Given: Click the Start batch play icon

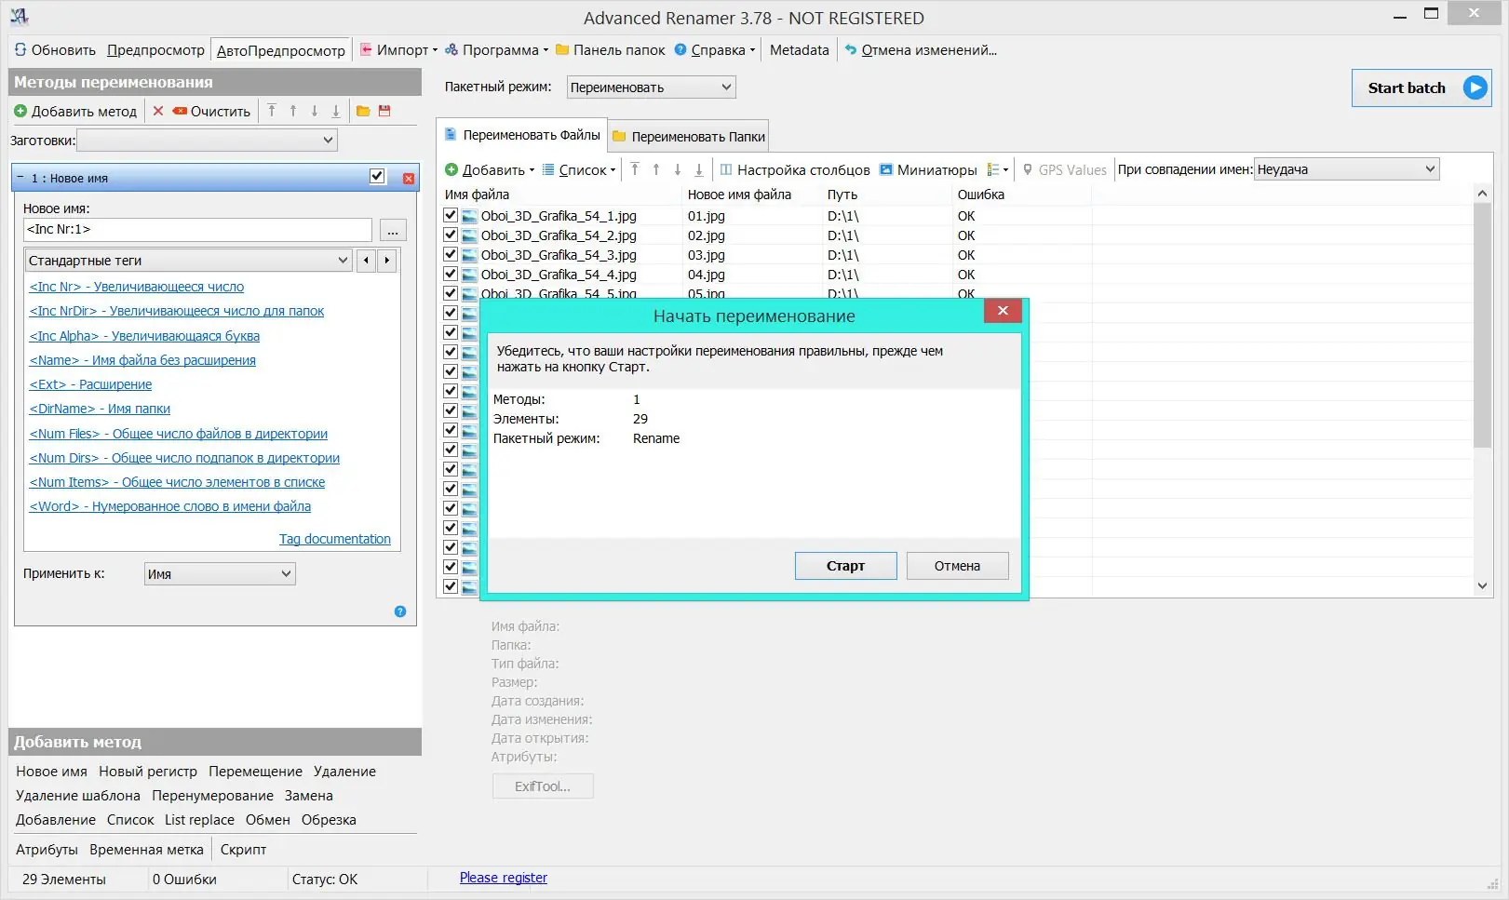Looking at the screenshot, I should [1475, 87].
